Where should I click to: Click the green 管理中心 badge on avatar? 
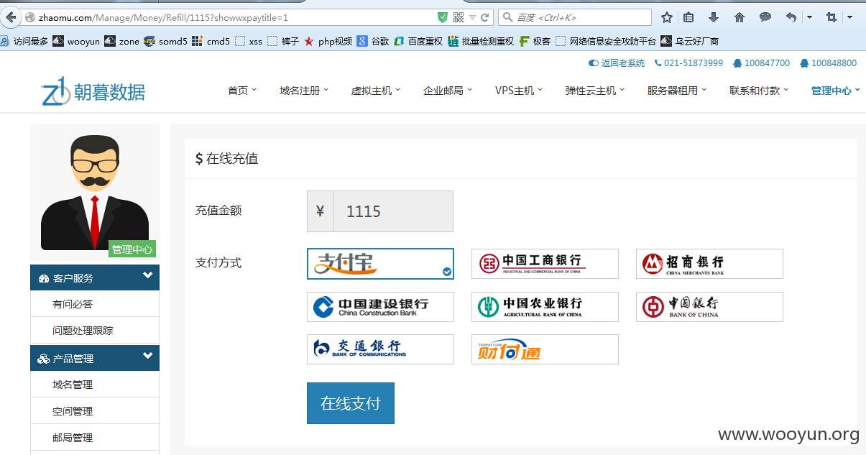132,249
